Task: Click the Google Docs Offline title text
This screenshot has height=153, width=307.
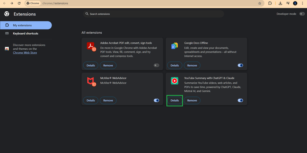Action: [196, 43]
